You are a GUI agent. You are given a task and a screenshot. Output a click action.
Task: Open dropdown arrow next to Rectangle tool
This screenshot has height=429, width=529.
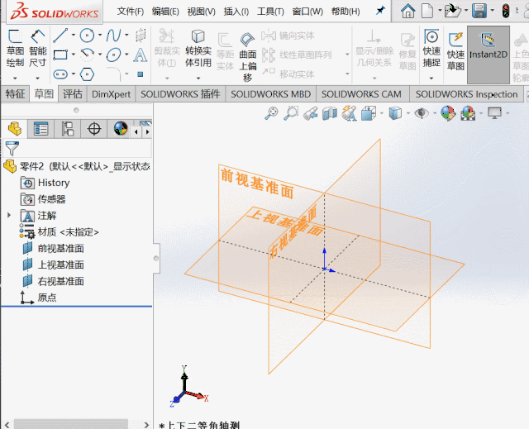coord(74,55)
